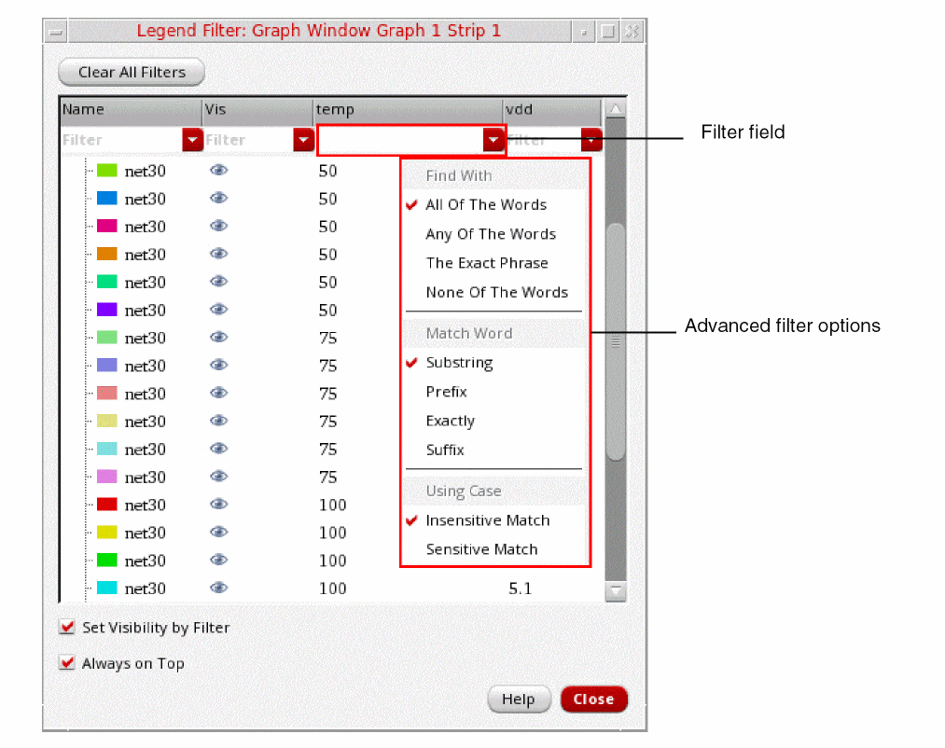The height and width of the screenshot is (748, 945).
Task: Toggle Set Visibility by Filter checkbox
Action: (67, 628)
